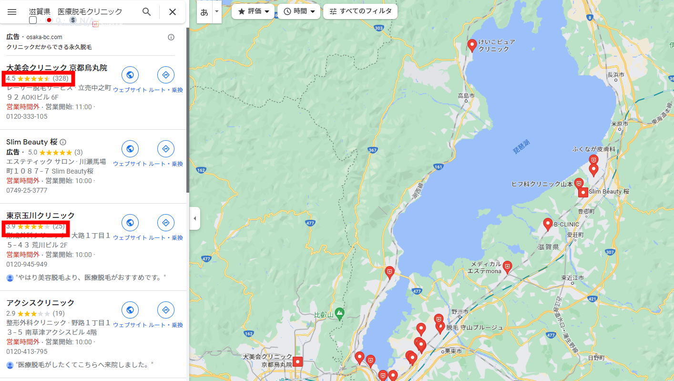Click the 野洲市 city label on map
Image resolution: width=674 pixels, height=381 pixels.
tap(460, 312)
